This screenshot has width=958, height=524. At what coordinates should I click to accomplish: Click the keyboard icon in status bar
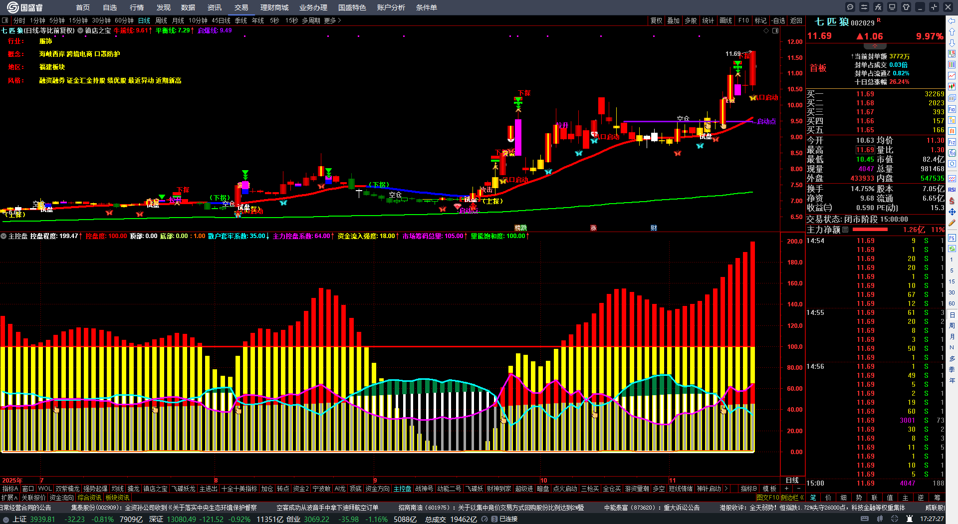865,519
